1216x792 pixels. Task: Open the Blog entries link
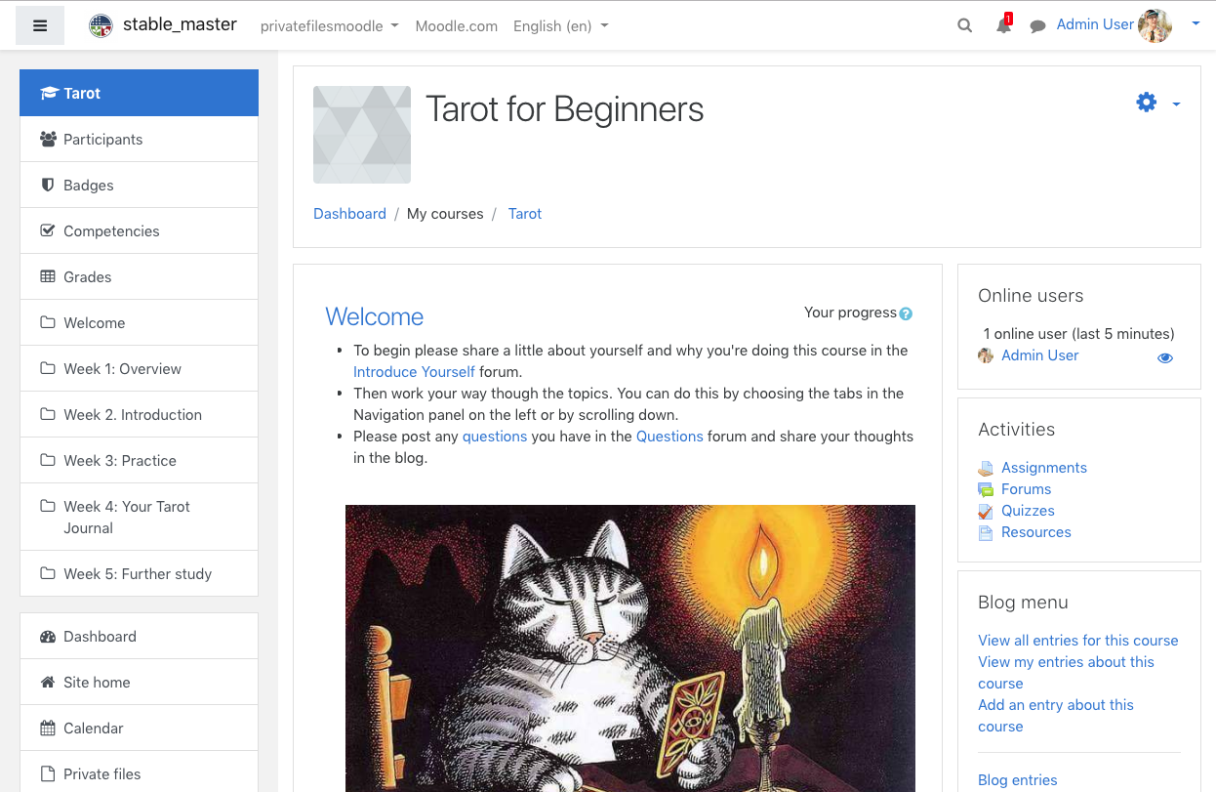click(1018, 780)
